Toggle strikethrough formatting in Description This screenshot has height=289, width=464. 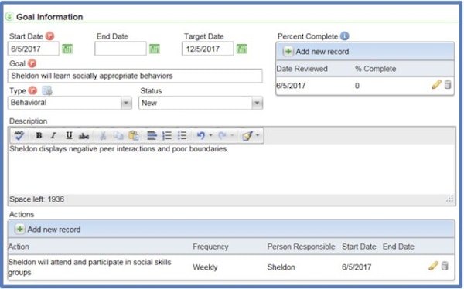coord(84,136)
